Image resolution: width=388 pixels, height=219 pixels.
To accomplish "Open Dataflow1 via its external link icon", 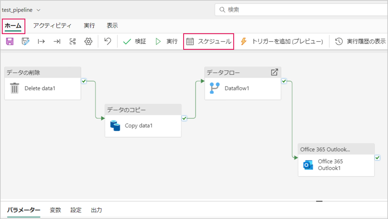I will pyautogui.click(x=274, y=72).
